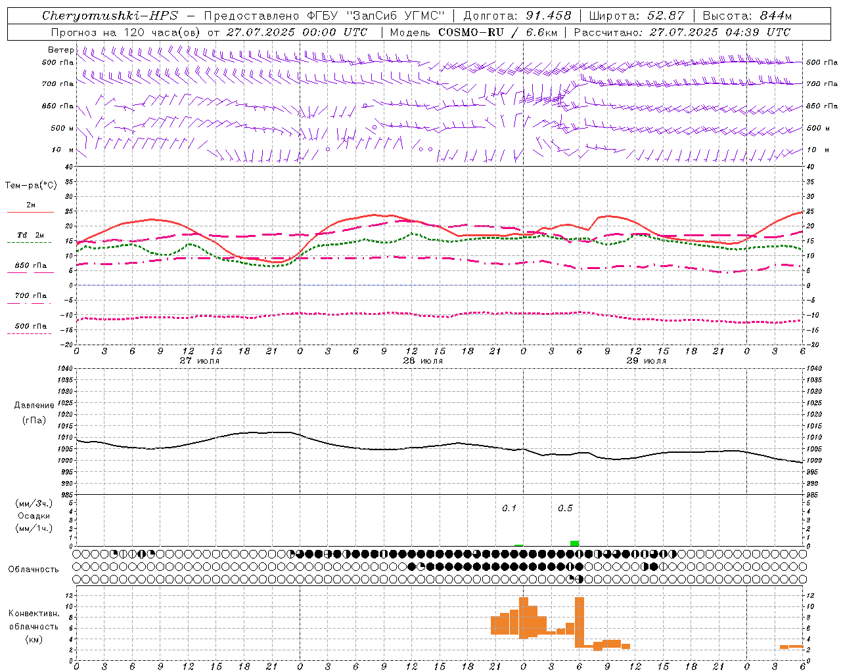Click the date label 28 июля
841x672 pixels.
point(423,360)
